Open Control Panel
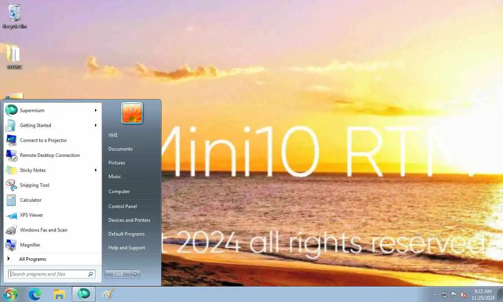Screen dimensions: 503x302 click(x=123, y=206)
